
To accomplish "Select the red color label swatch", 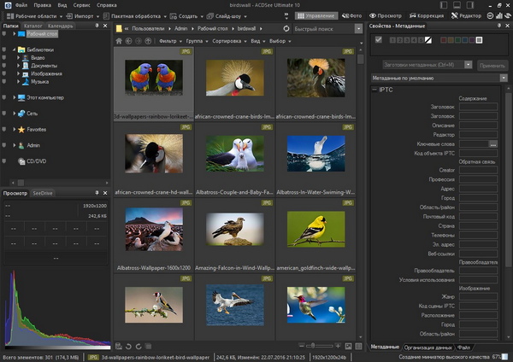I will click(x=444, y=40).
